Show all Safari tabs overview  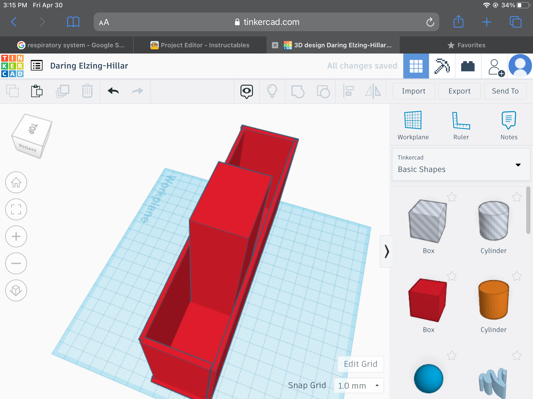click(x=516, y=22)
